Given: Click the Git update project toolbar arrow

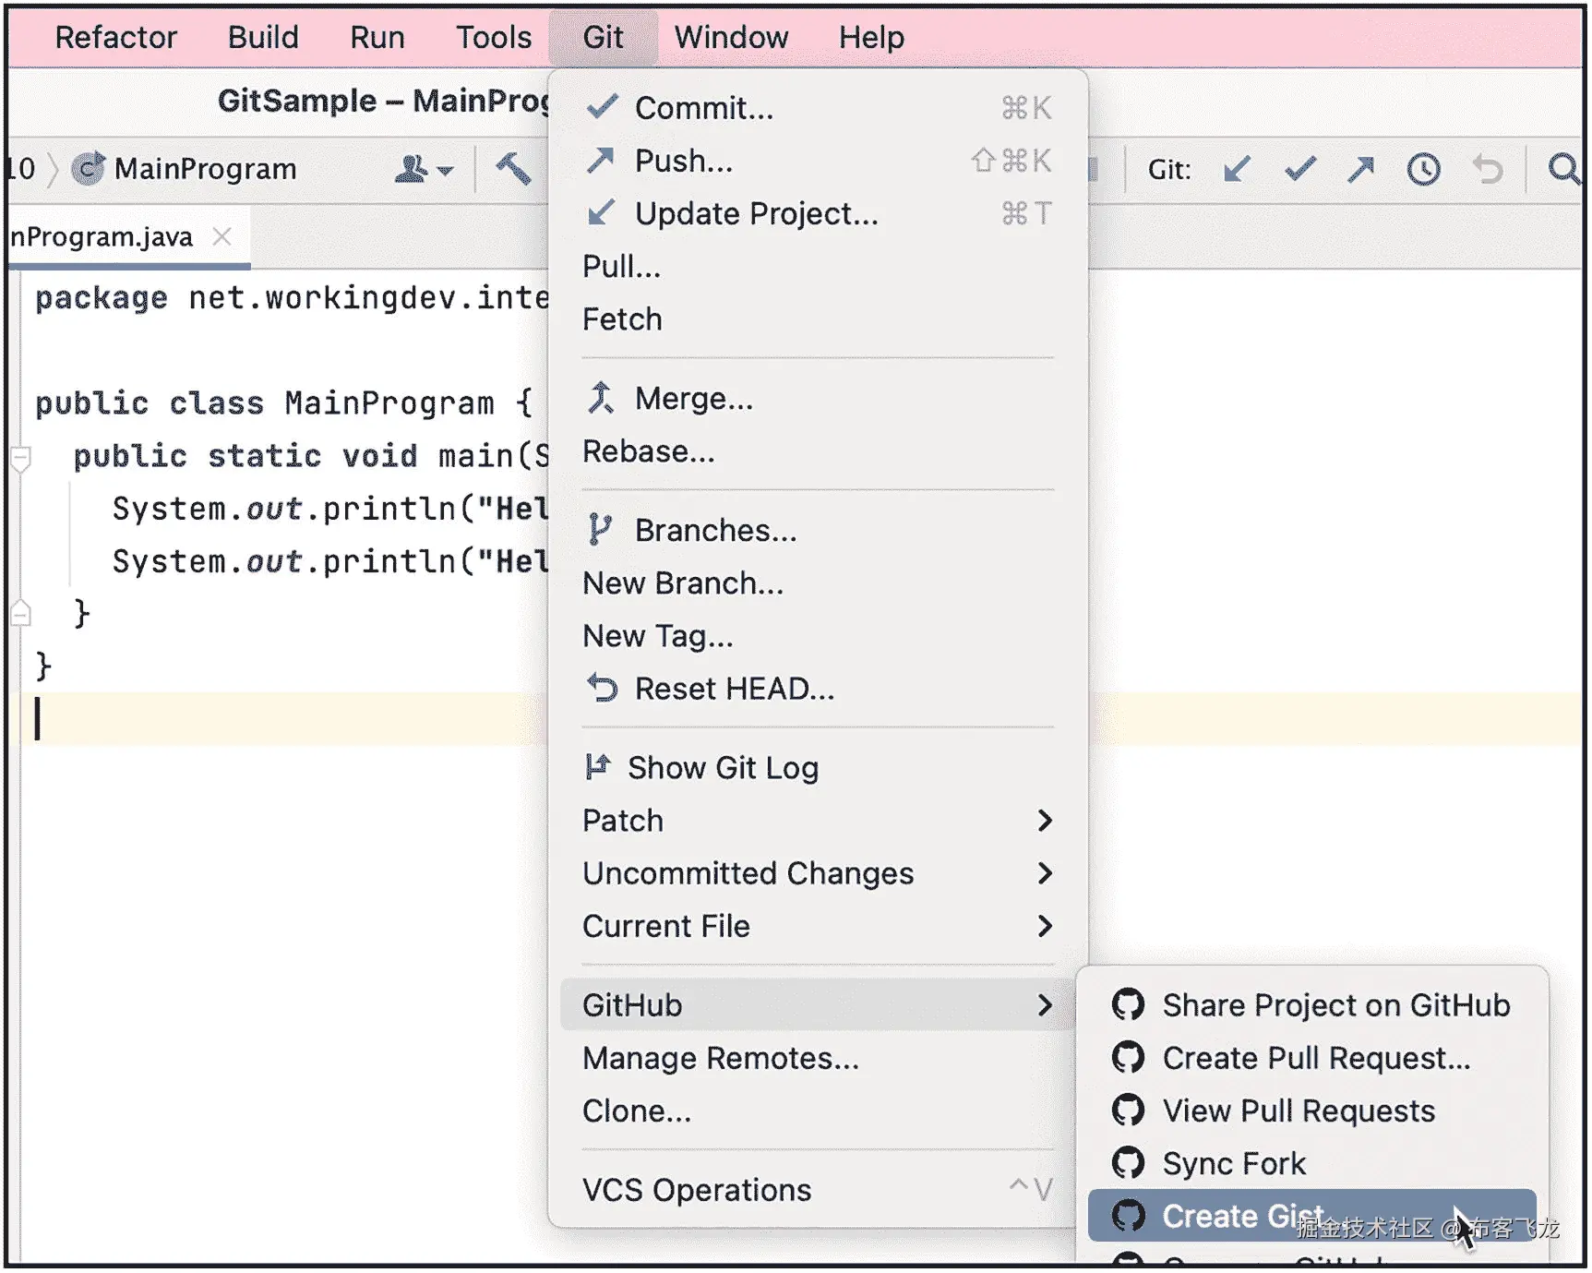Looking at the screenshot, I should click(1236, 170).
